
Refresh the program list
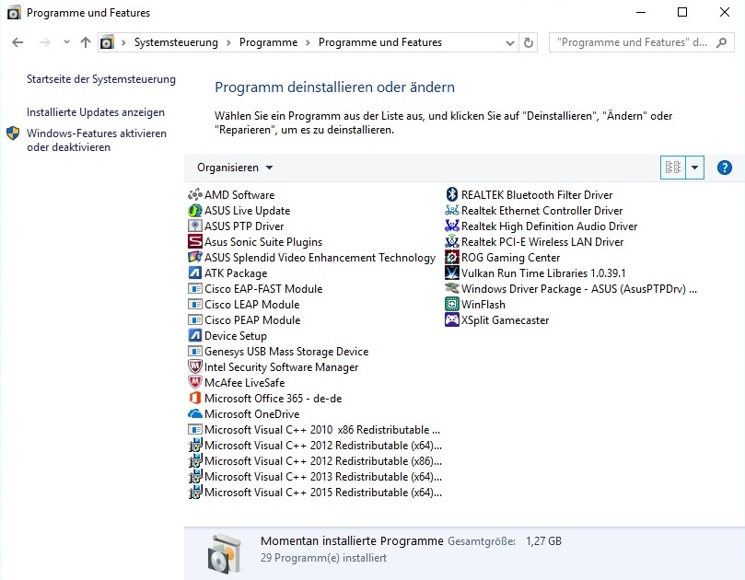(529, 42)
